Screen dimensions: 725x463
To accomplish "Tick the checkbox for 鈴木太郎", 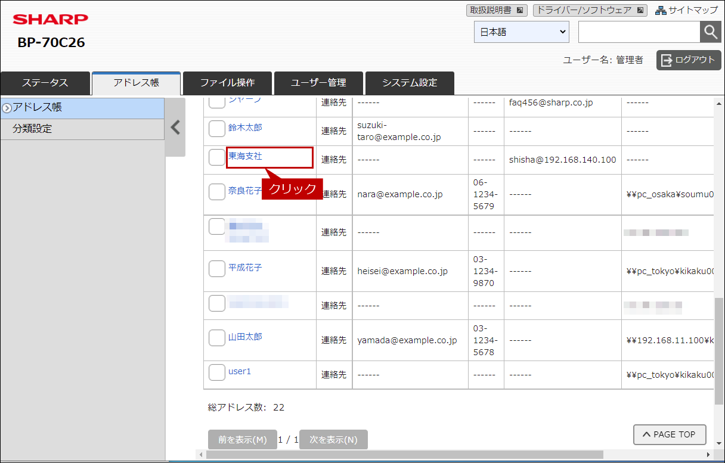I will point(217,129).
